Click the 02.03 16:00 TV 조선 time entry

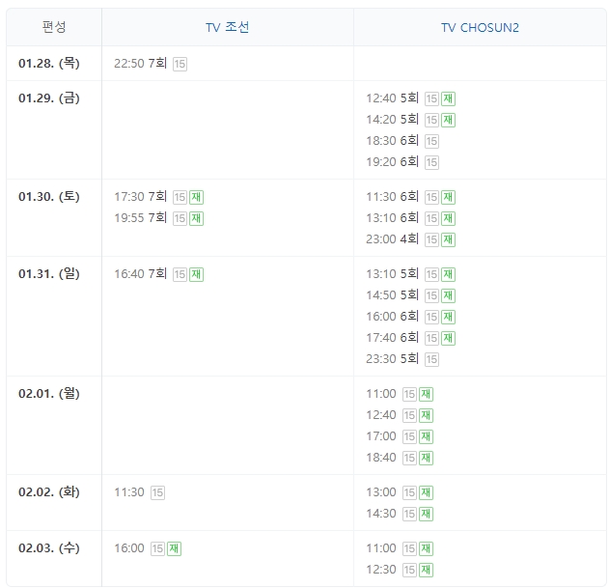pos(129,548)
